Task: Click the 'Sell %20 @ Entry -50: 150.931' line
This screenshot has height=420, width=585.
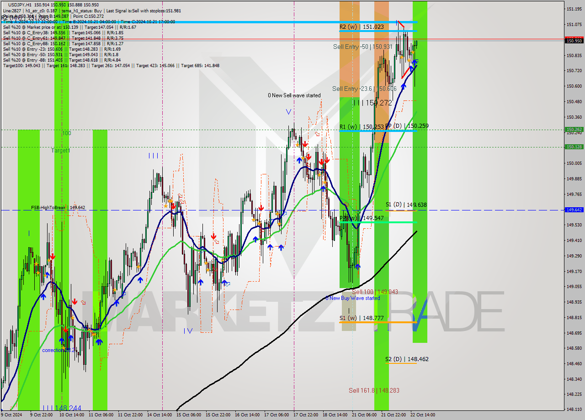Action: pyautogui.click(x=60, y=54)
